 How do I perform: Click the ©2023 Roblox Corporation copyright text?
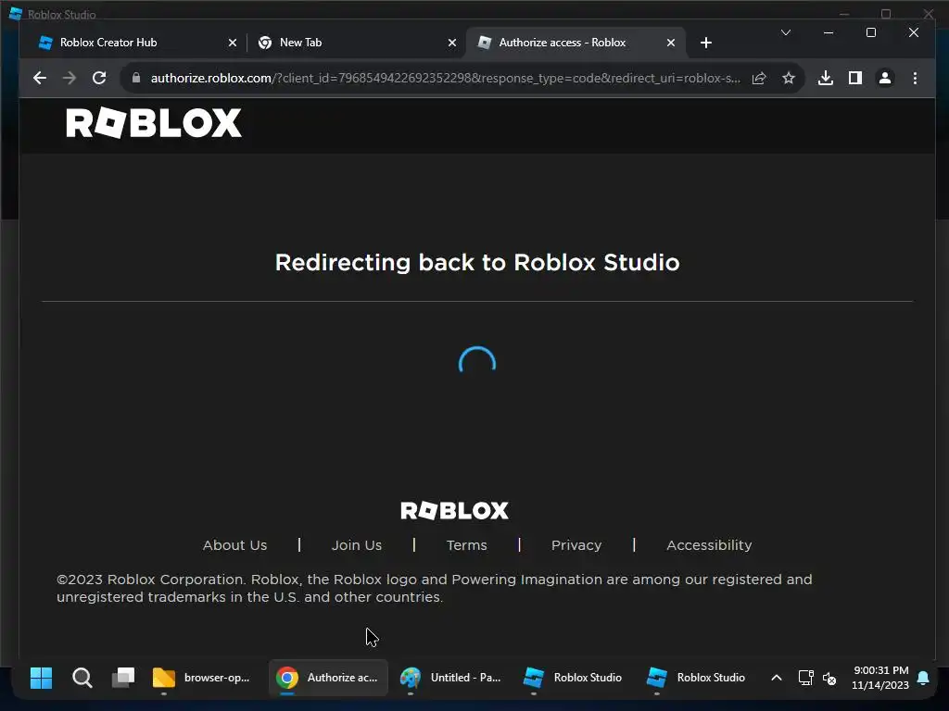pyautogui.click(x=435, y=588)
